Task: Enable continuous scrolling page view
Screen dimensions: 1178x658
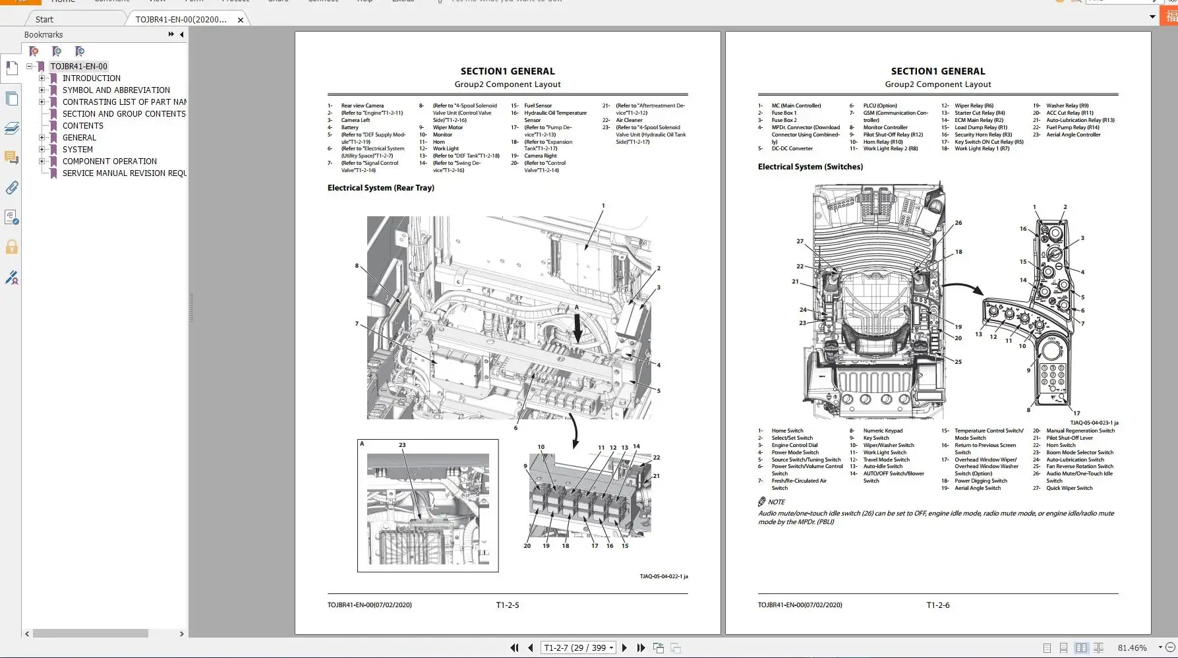Action: pos(1063,648)
